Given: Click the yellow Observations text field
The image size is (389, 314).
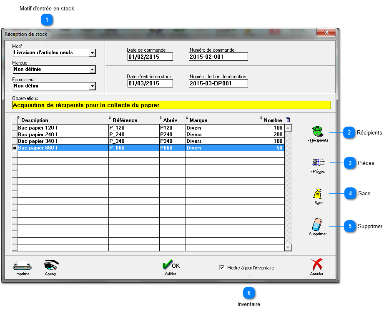Looking at the screenshot, I should [171, 105].
